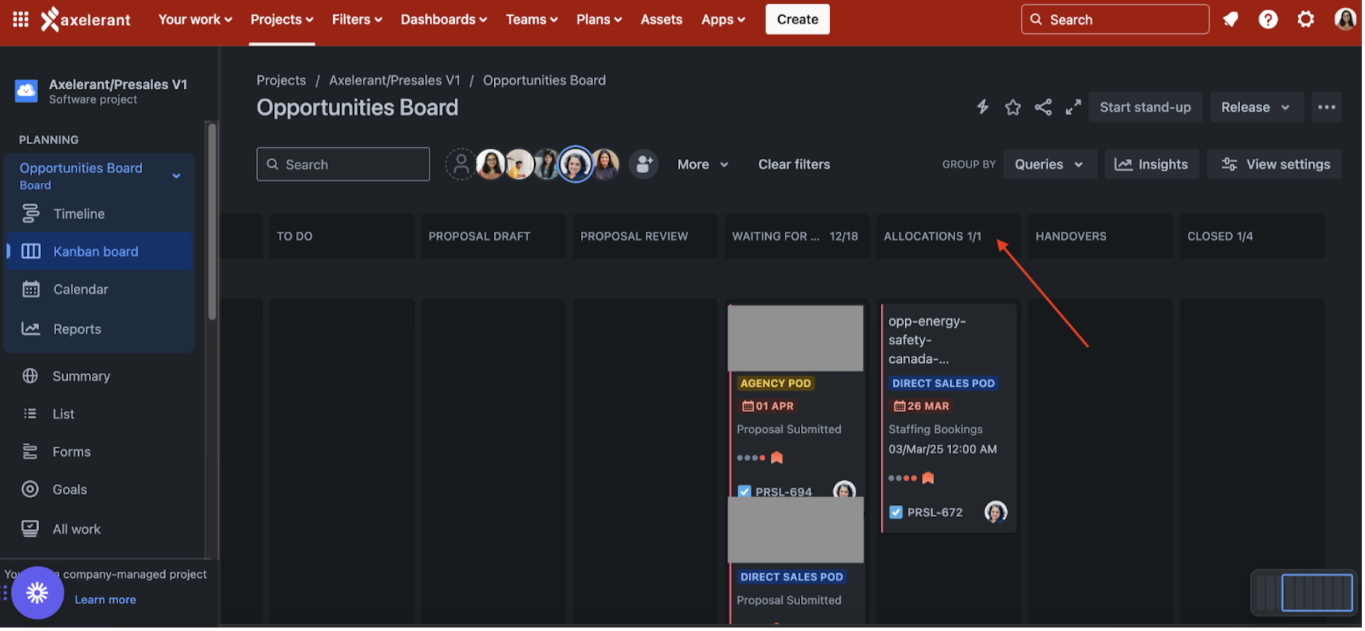Mark PRSL-694 checkbox on card
The image size is (1365, 631).
(744, 492)
